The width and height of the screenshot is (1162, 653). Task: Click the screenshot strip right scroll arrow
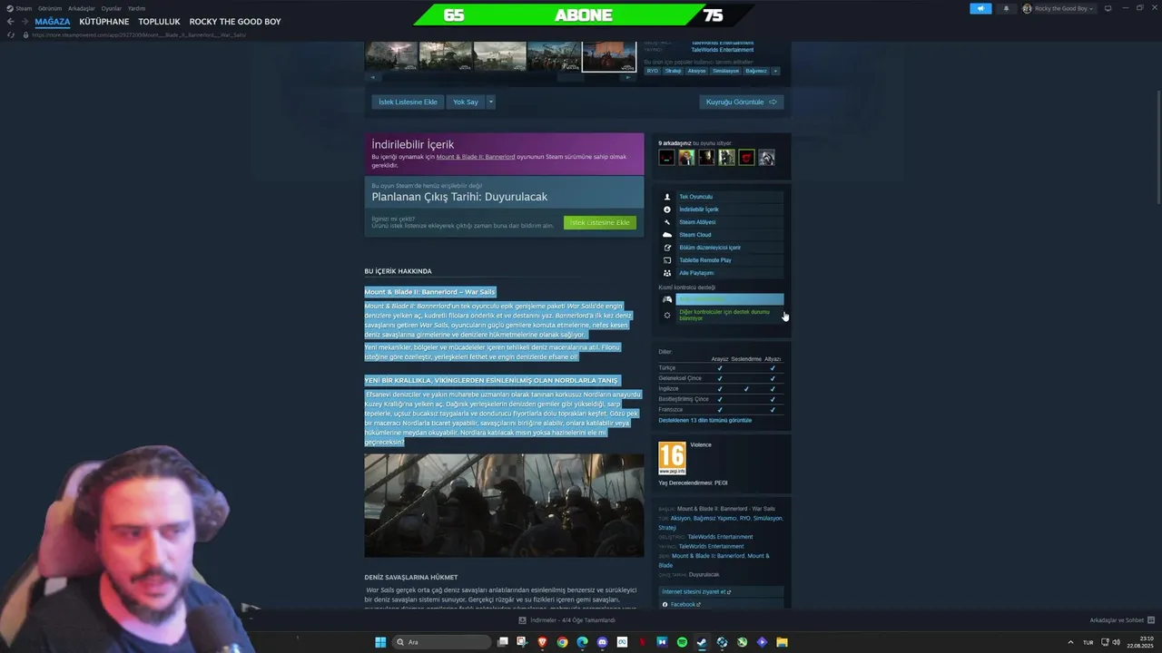click(x=628, y=78)
